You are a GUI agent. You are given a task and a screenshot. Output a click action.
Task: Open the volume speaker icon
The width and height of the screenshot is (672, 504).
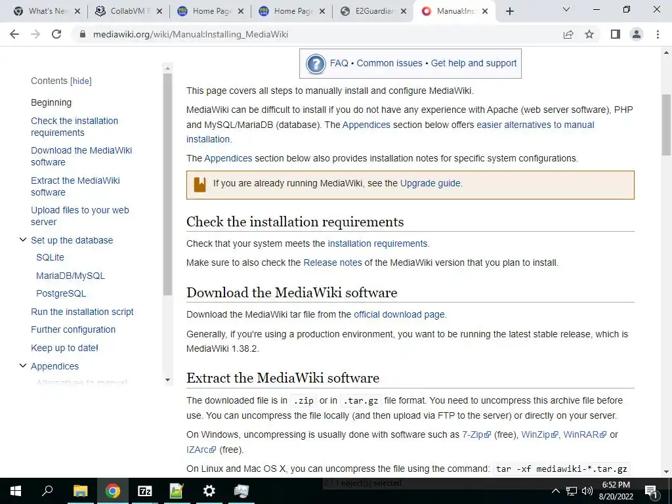[x=587, y=491]
